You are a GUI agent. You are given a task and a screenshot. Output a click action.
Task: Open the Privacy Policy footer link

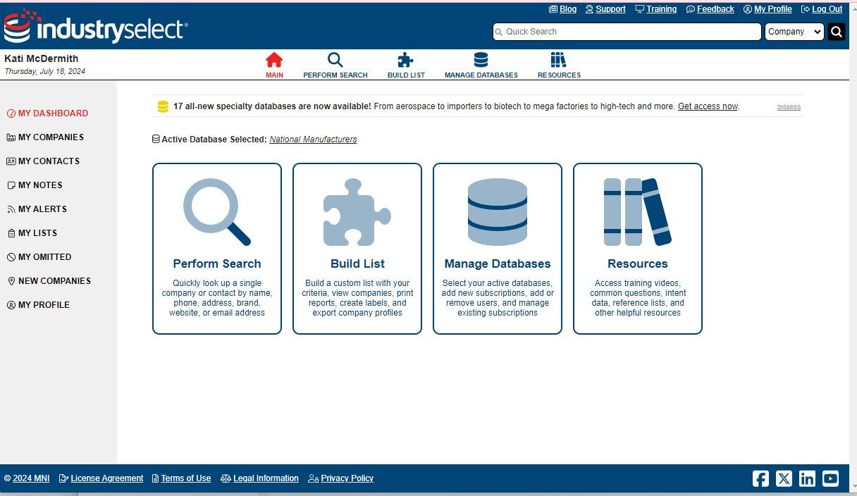(340, 478)
